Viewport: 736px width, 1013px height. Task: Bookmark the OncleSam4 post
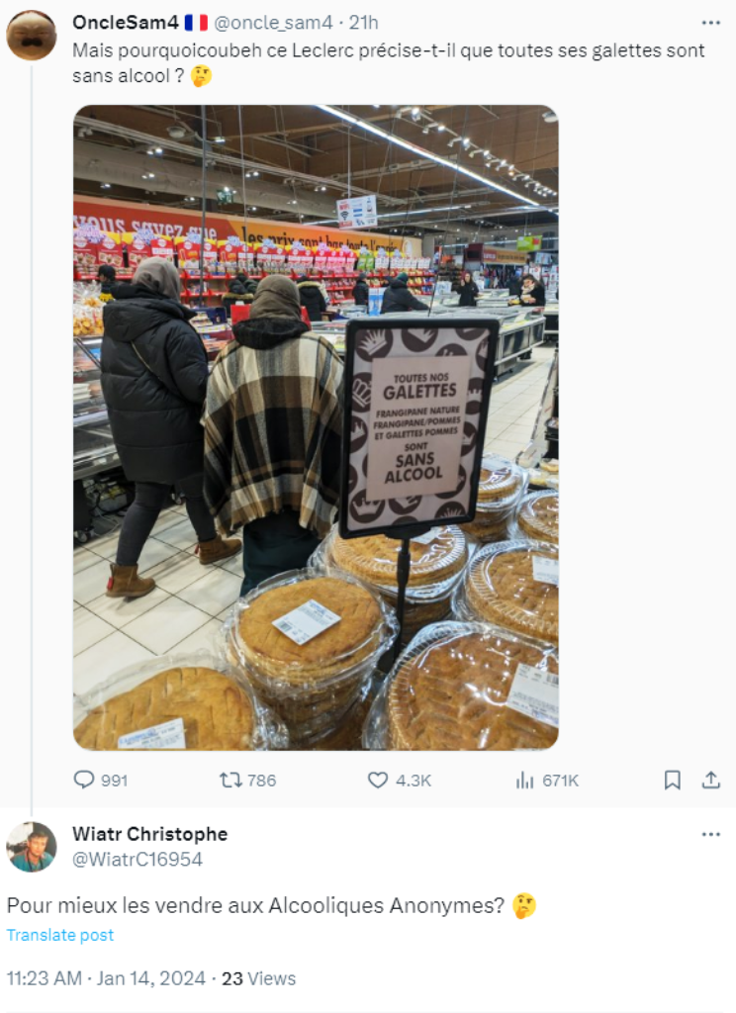(672, 780)
